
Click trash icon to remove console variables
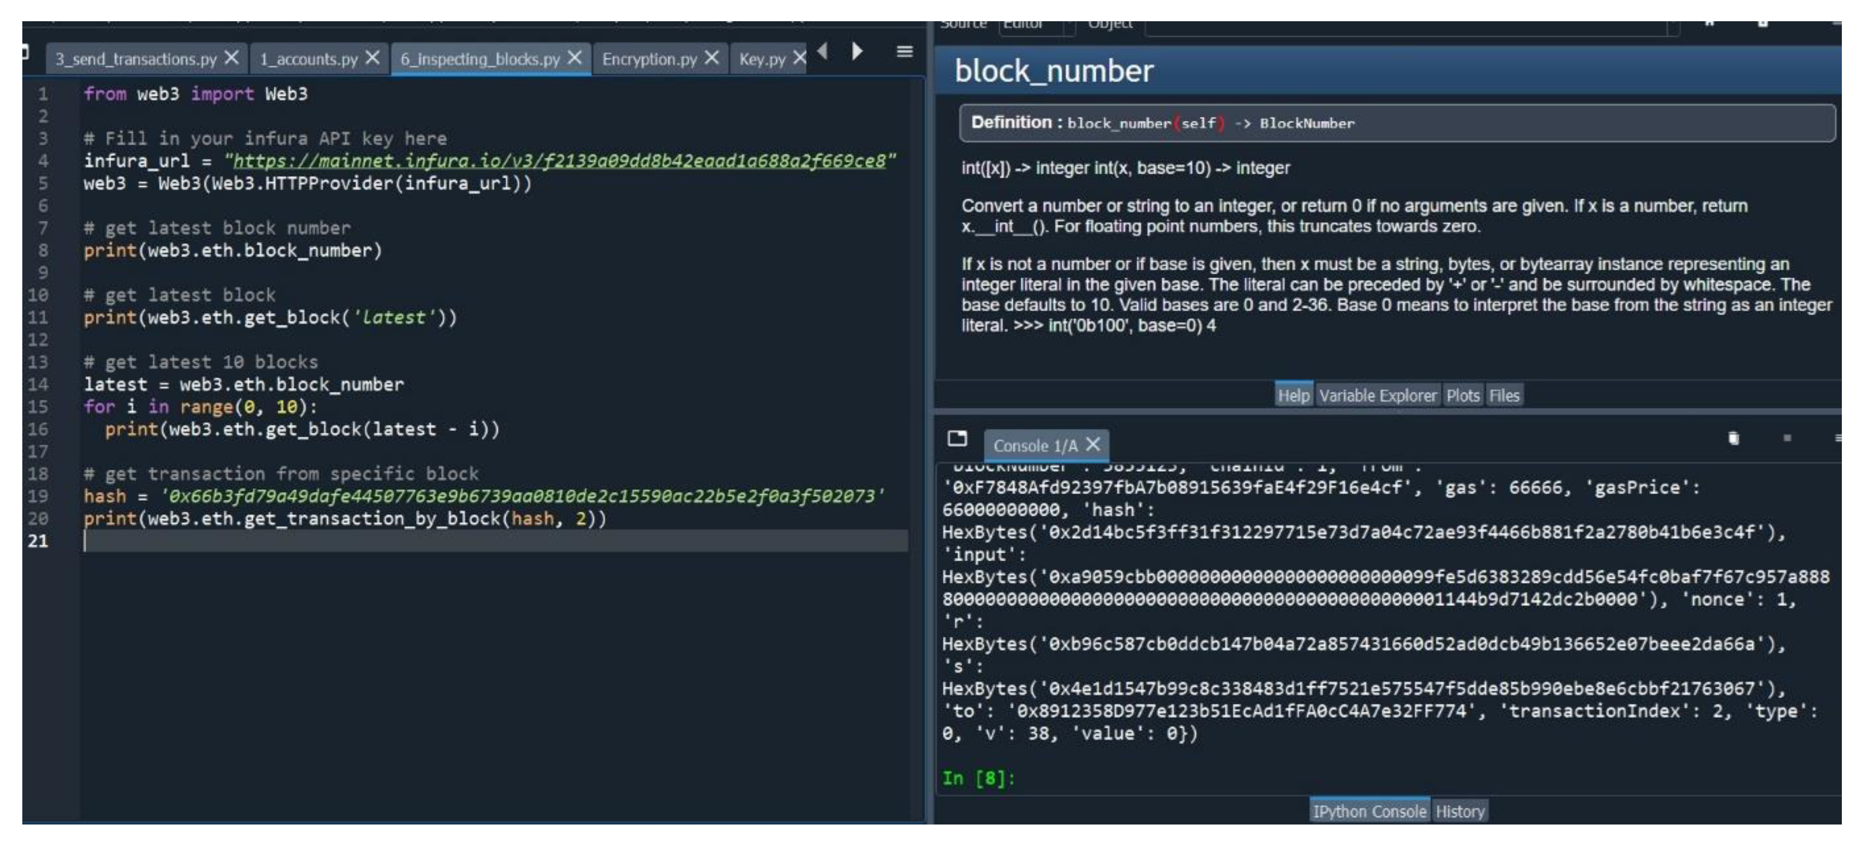click(x=1732, y=438)
